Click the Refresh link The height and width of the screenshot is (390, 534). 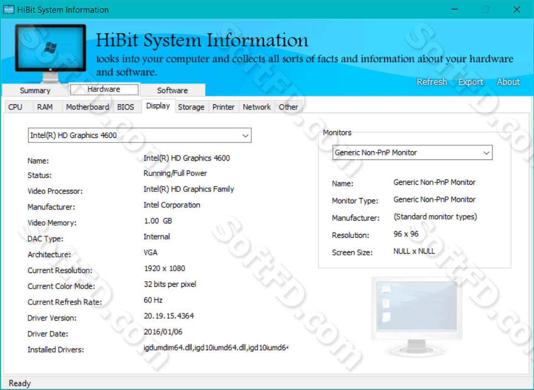pos(432,82)
